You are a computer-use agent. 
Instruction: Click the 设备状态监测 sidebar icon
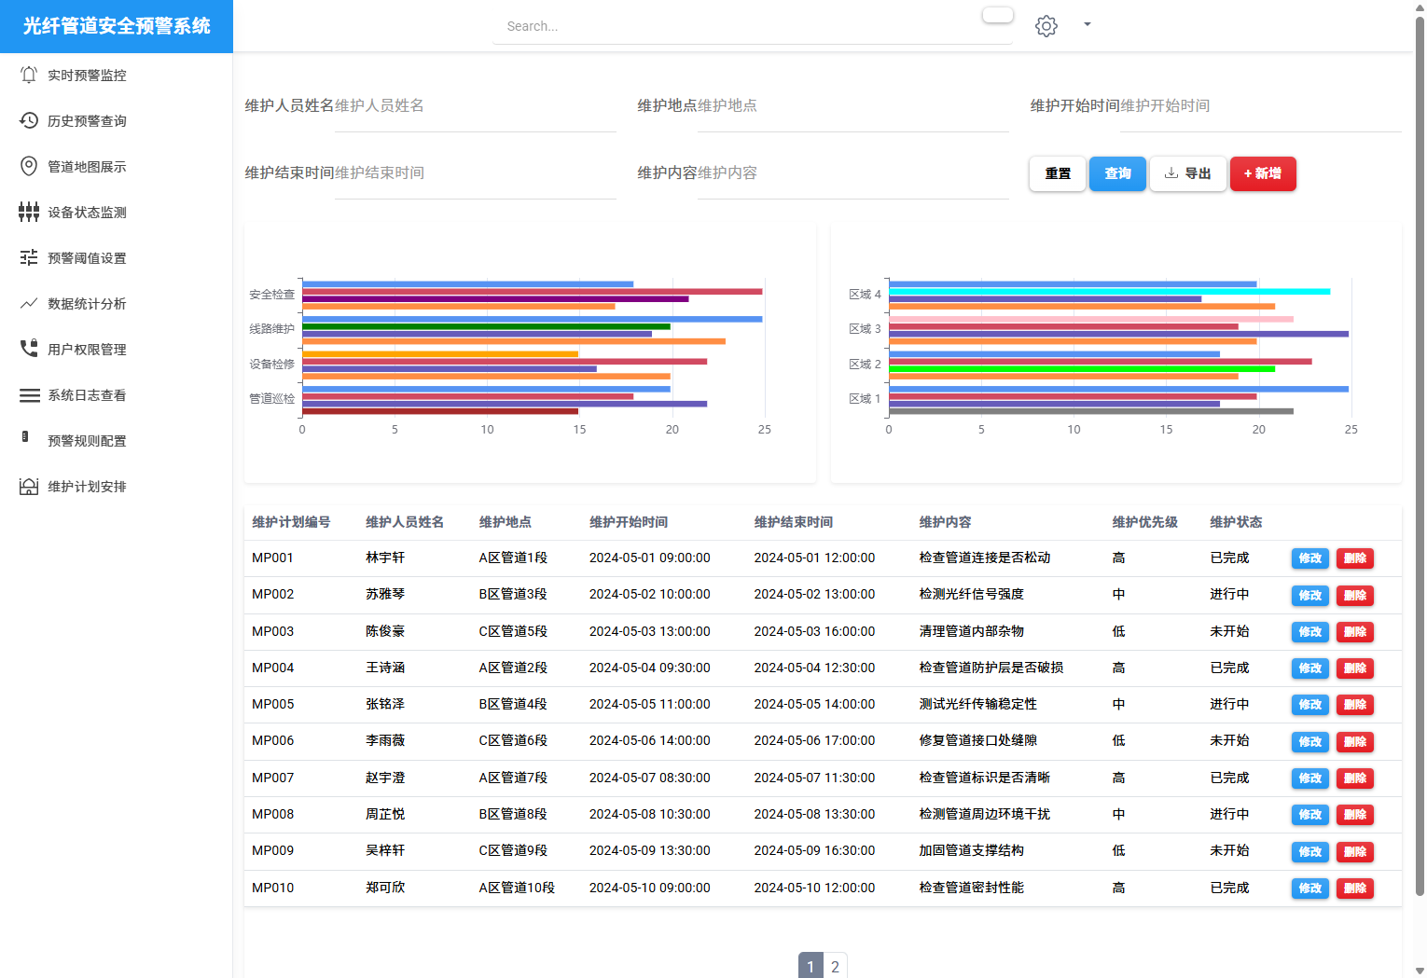29,212
